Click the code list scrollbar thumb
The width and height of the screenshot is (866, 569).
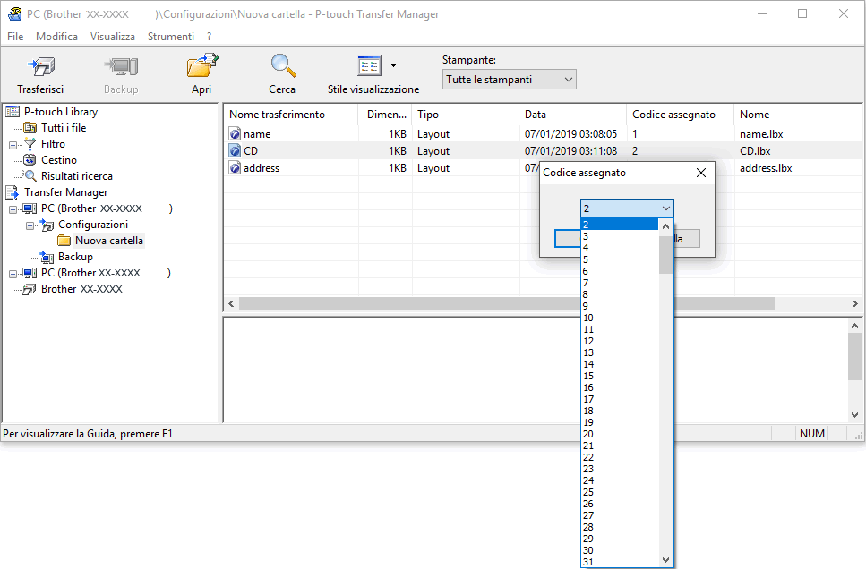click(665, 254)
